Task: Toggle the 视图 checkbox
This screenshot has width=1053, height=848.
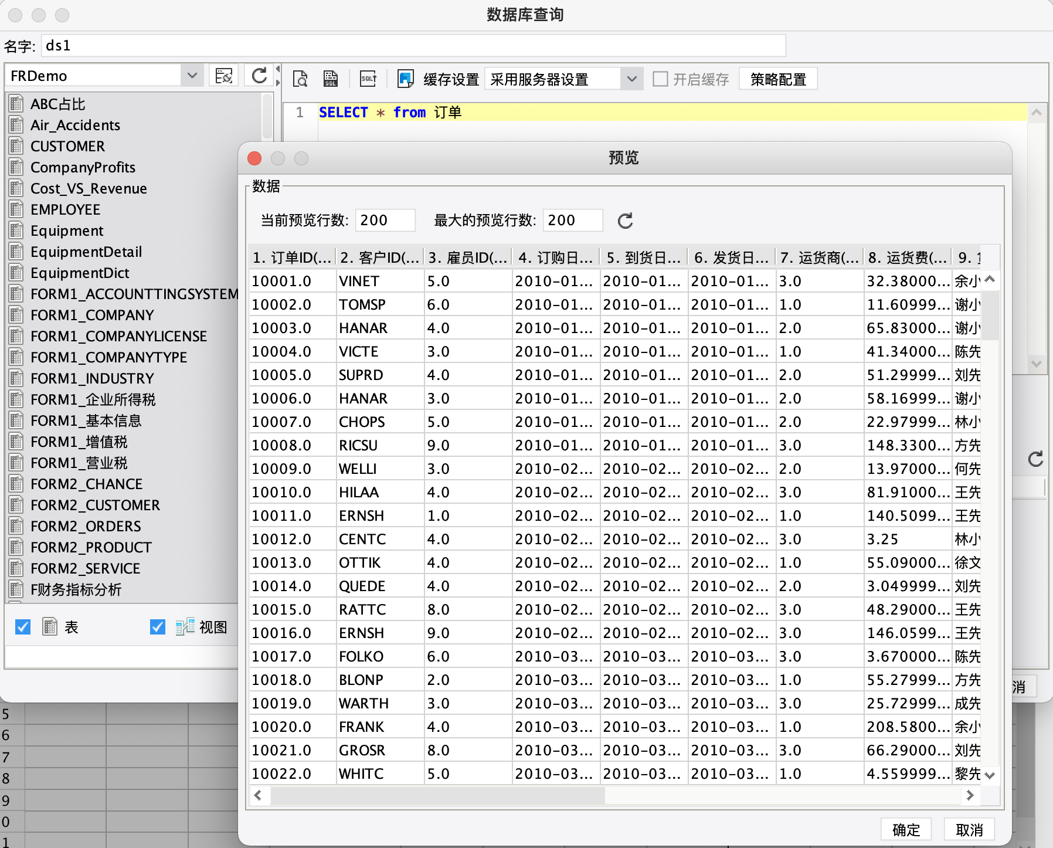Action: (158, 627)
